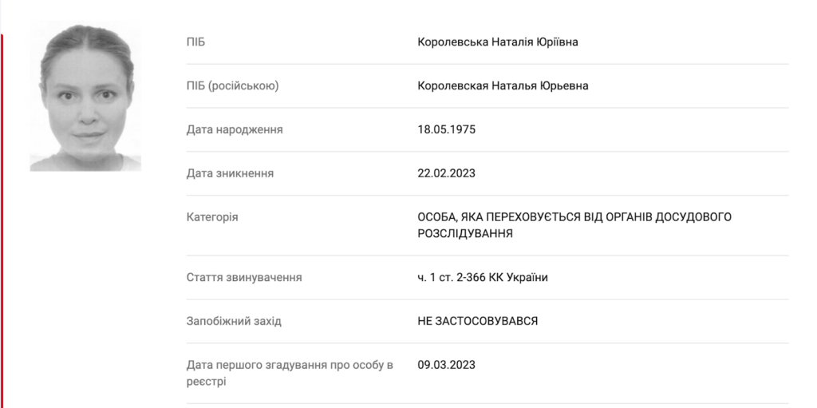The width and height of the screenshot is (817, 408).
Task: Click the ПІБ field label
Action: [195, 42]
